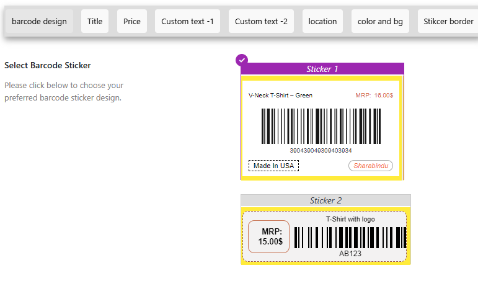Click the purple selected checkmark on Sticker 1
Viewport: 478px width, 286px height.
click(242, 60)
